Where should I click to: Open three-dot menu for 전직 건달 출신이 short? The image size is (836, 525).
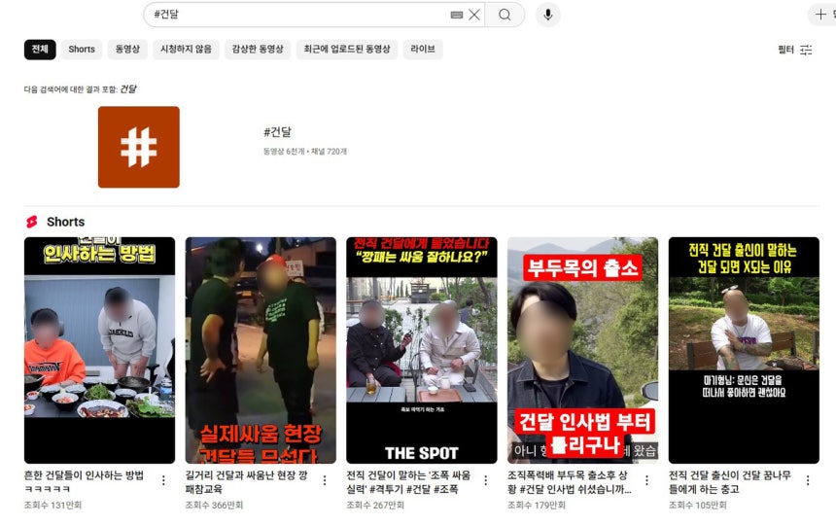808,480
